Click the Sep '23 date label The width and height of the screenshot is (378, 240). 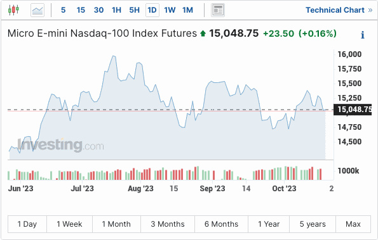pyautogui.click(x=212, y=189)
